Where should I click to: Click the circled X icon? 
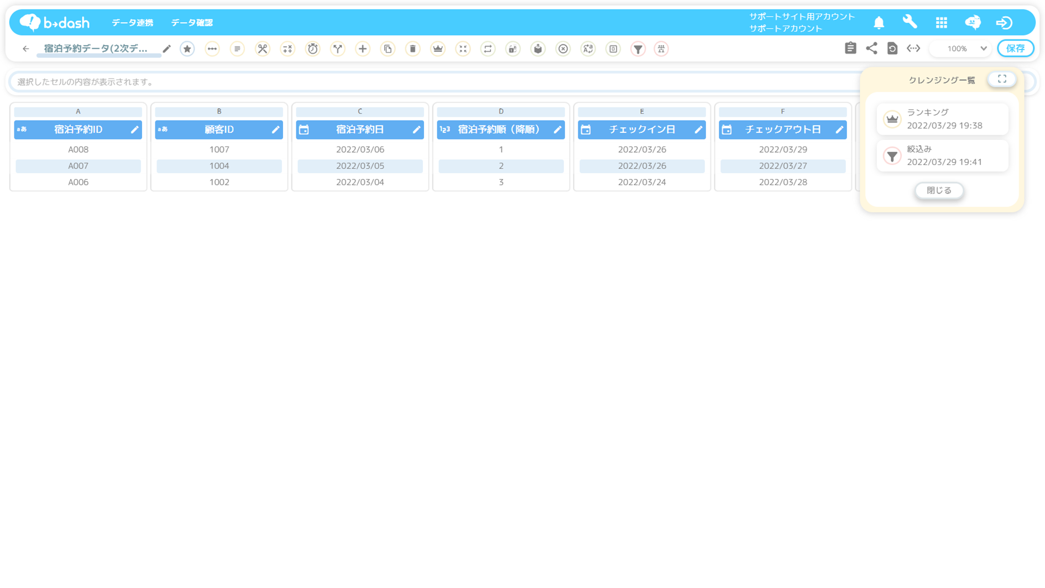coord(563,49)
